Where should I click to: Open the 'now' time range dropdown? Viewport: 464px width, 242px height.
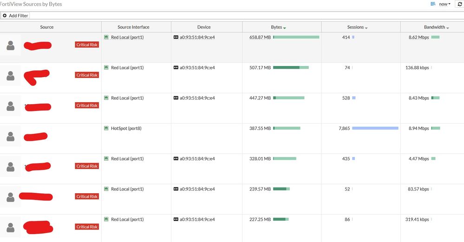pyautogui.click(x=444, y=4)
